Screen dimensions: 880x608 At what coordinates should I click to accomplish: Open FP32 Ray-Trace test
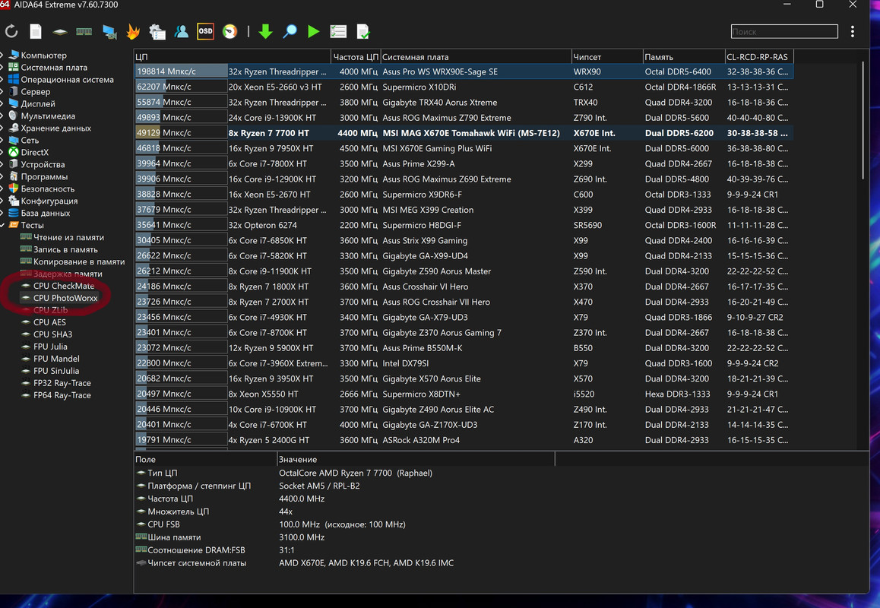[x=62, y=384]
